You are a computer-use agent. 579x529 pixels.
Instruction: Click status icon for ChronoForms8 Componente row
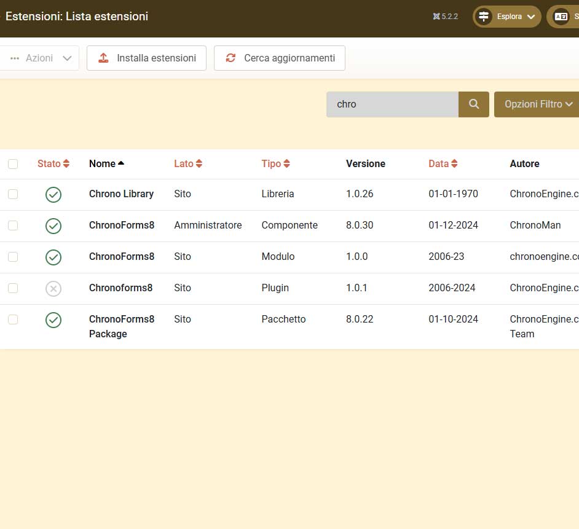point(53,226)
